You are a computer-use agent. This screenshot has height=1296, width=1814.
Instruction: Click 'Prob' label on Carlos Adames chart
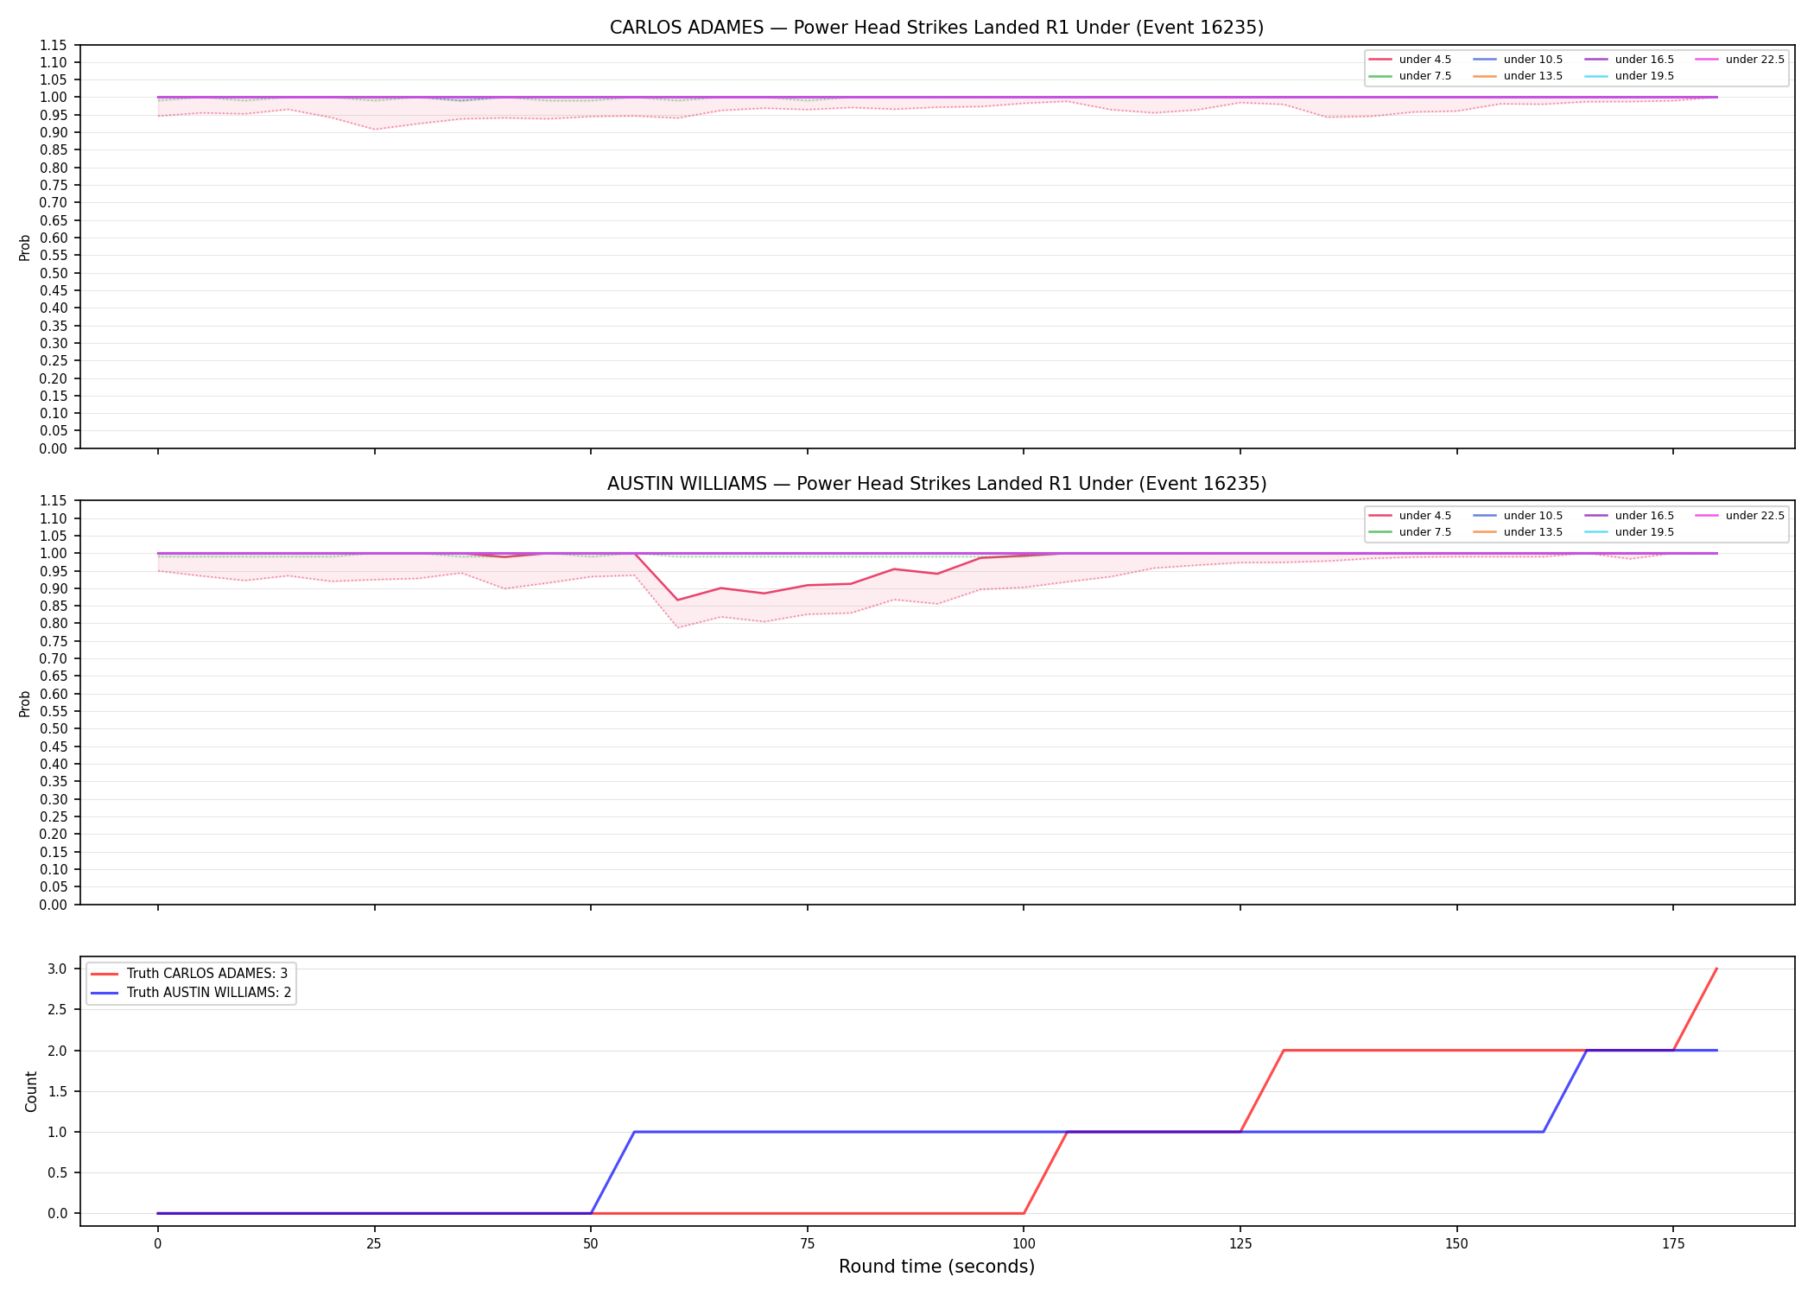pyautogui.click(x=25, y=247)
